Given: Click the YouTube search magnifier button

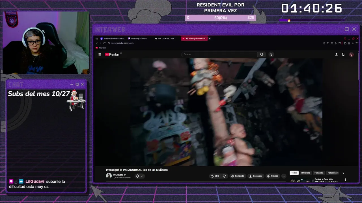Looking at the screenshot, I should (262, 54).
